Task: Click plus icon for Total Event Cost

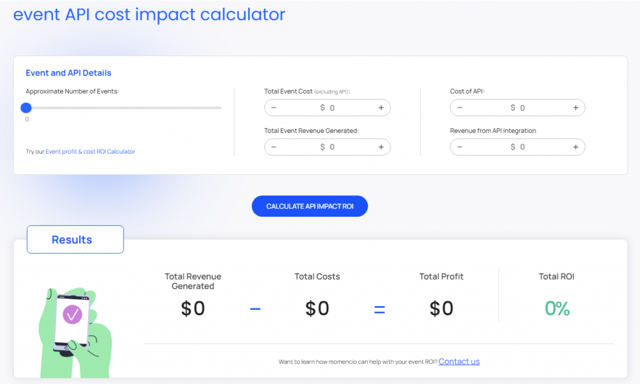Action: [x=381, y=108]
